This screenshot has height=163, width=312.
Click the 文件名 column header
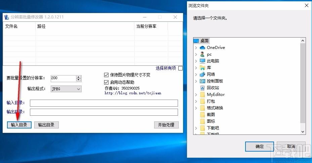click(x=19, y=26)
